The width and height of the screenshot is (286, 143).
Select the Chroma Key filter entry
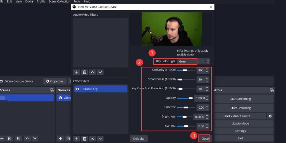pos(101,89)
